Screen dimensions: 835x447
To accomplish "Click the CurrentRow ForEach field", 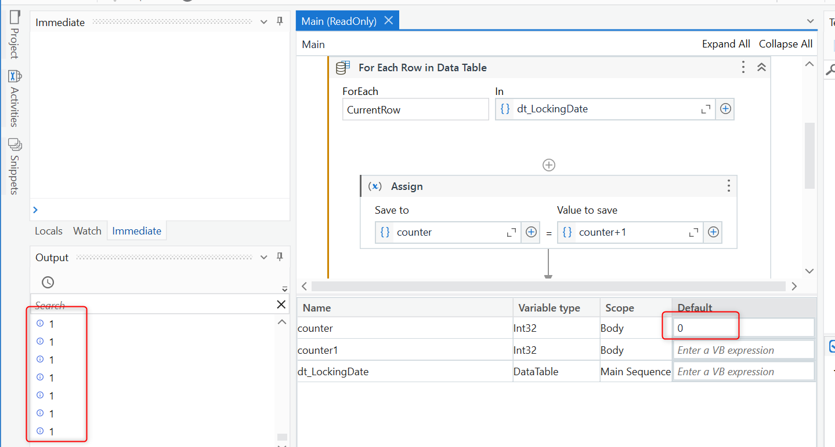I will tap(415, 109).
